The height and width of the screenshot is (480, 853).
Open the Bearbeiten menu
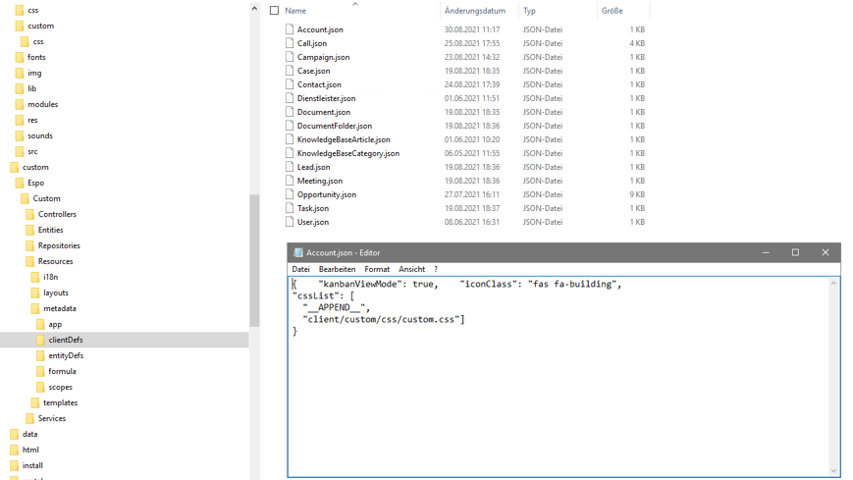click(337, 269)
